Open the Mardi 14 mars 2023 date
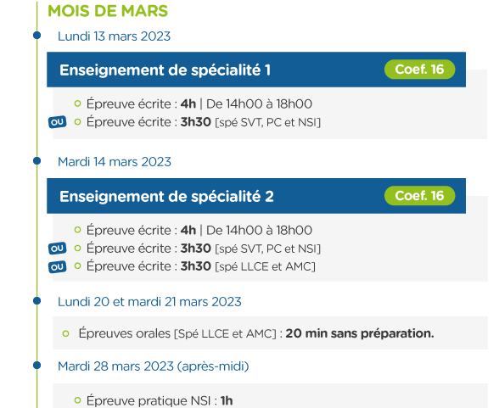This screenshot has height=408, width=499. 115,162
